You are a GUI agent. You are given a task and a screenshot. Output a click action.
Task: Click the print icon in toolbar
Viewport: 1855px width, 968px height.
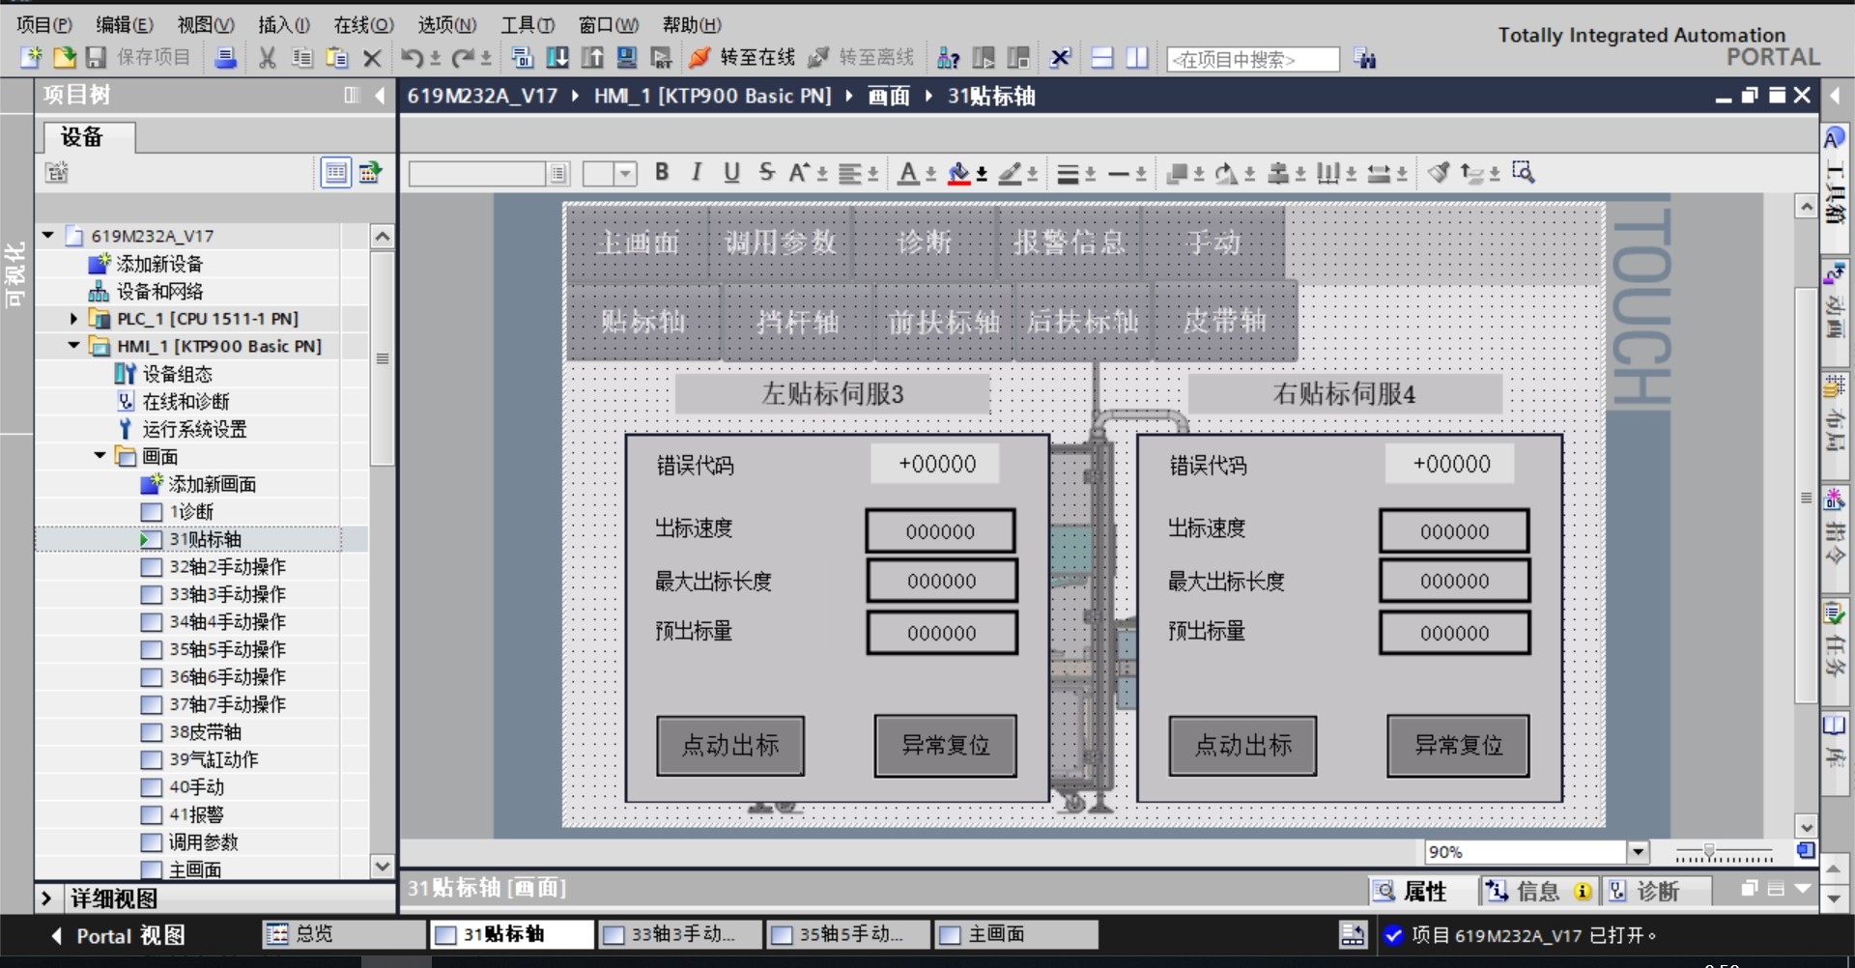[225, 58]
